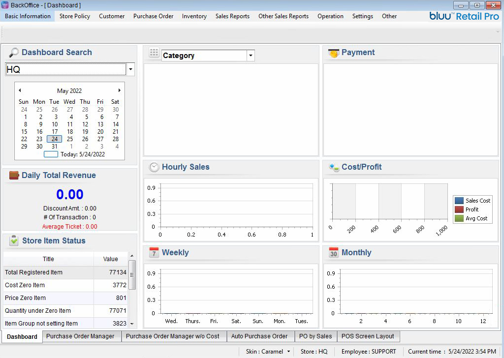Viewport: 504px width, 358px height.
Task: Select May 15 on the calendar
Action: point(24,132)
